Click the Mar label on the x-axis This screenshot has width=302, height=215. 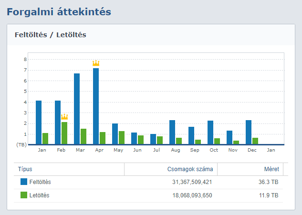(x=80, y=150)
